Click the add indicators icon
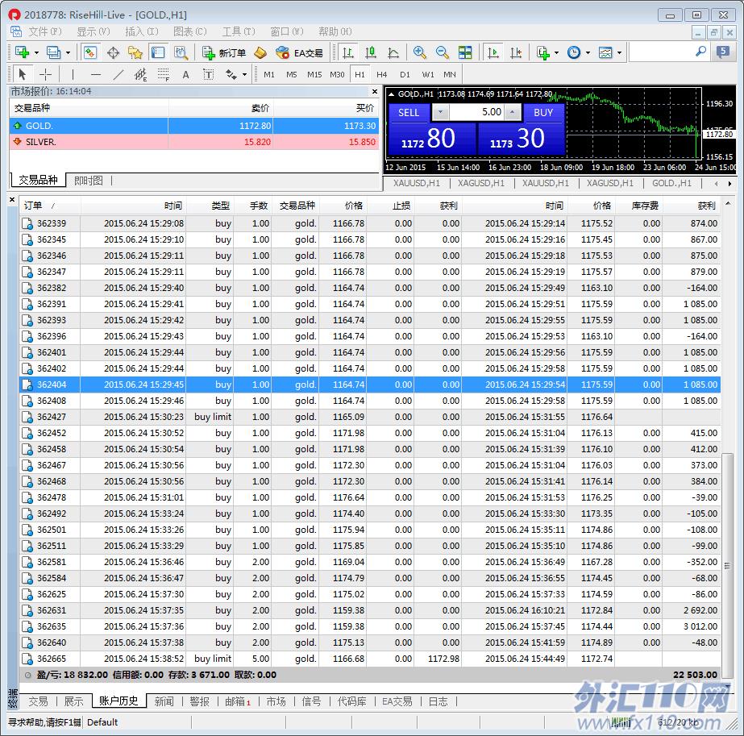This screenshot has width=744, height=736. [x=543, y=52]
